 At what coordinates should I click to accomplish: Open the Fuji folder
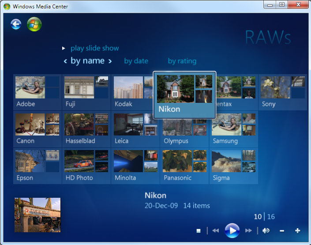(x=86, y=92)
